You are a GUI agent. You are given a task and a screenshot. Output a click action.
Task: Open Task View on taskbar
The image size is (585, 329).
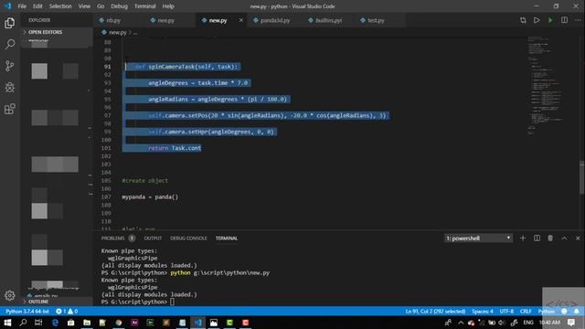click(38, 323)
